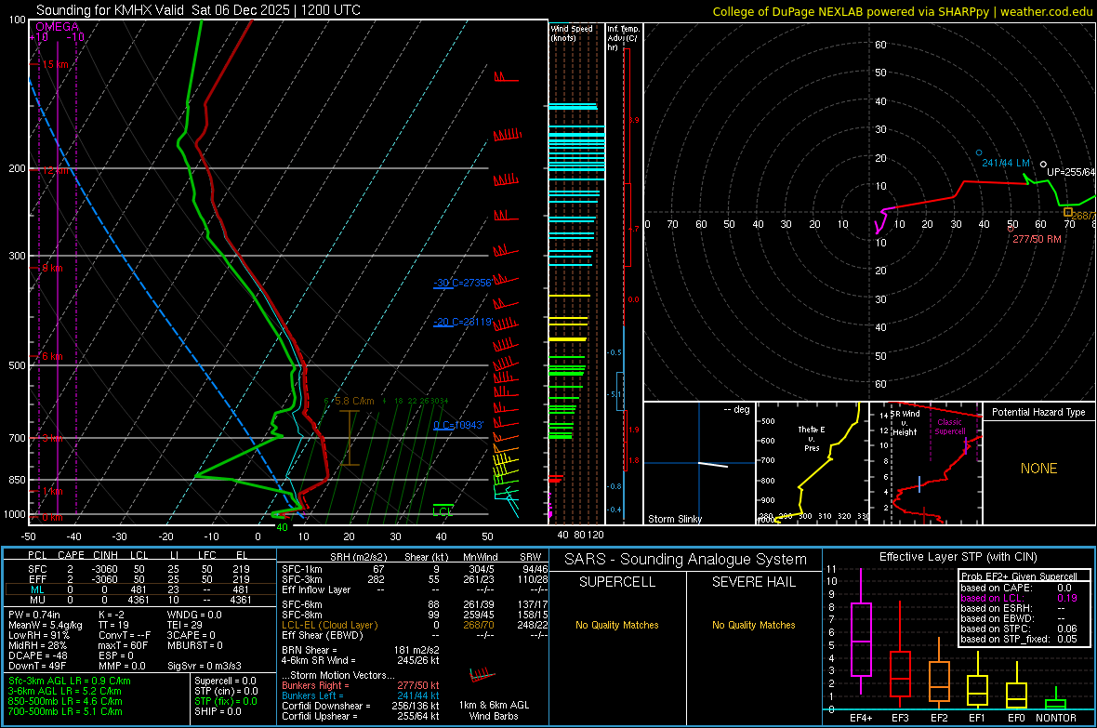Click the NONE hazard type text
Image resolution: width=1097 pixels, height=728 pixels.
point(1038,469)
